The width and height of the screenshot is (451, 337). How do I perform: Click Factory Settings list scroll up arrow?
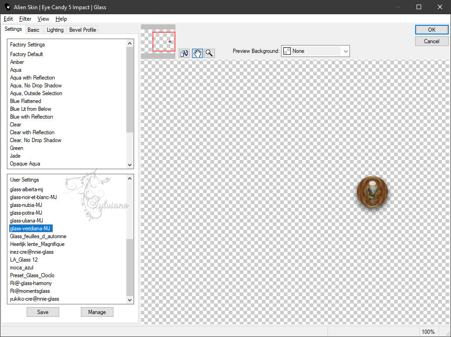coord(130,43)
